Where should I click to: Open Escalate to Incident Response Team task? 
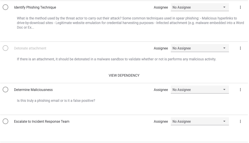[x=42, y=122]
